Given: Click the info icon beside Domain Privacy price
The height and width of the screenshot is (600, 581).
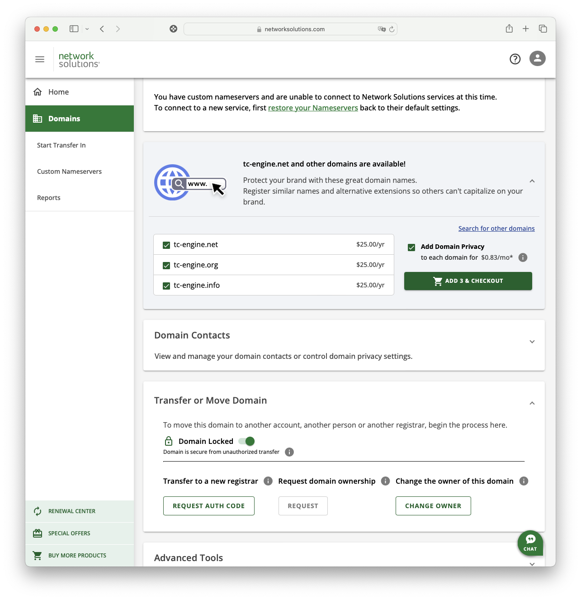Looking at the screenshot, I should coord(523,257).
